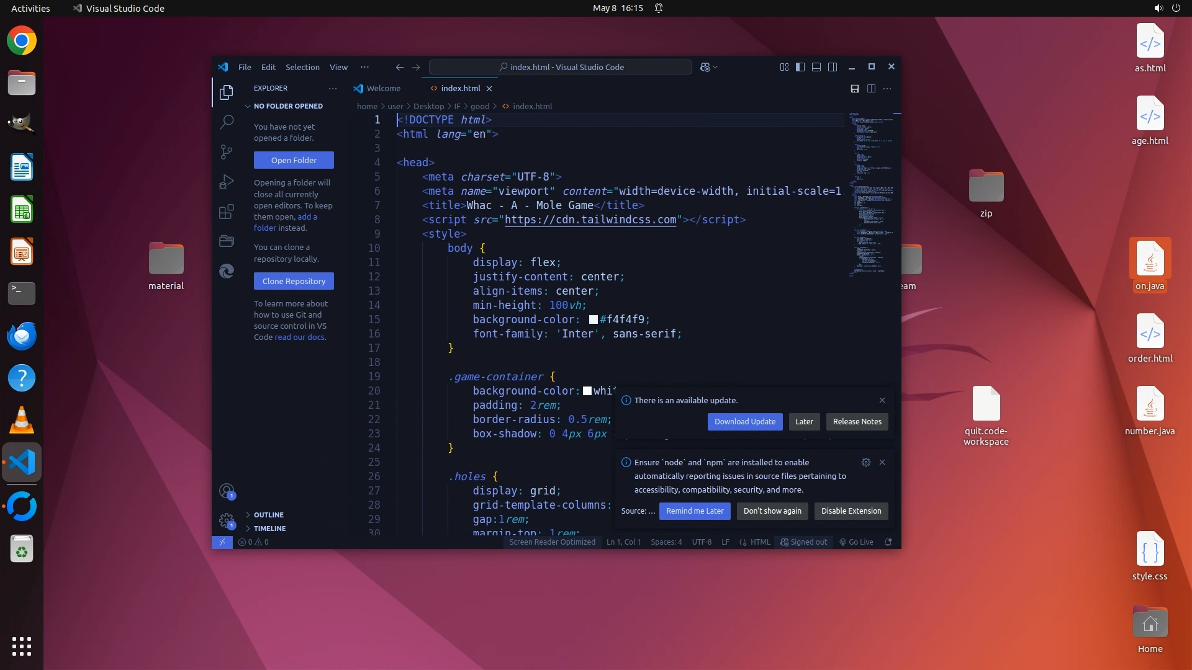
Task: Open the Extensions view icon
Action: pyautogui.click(x=227, y=212)
